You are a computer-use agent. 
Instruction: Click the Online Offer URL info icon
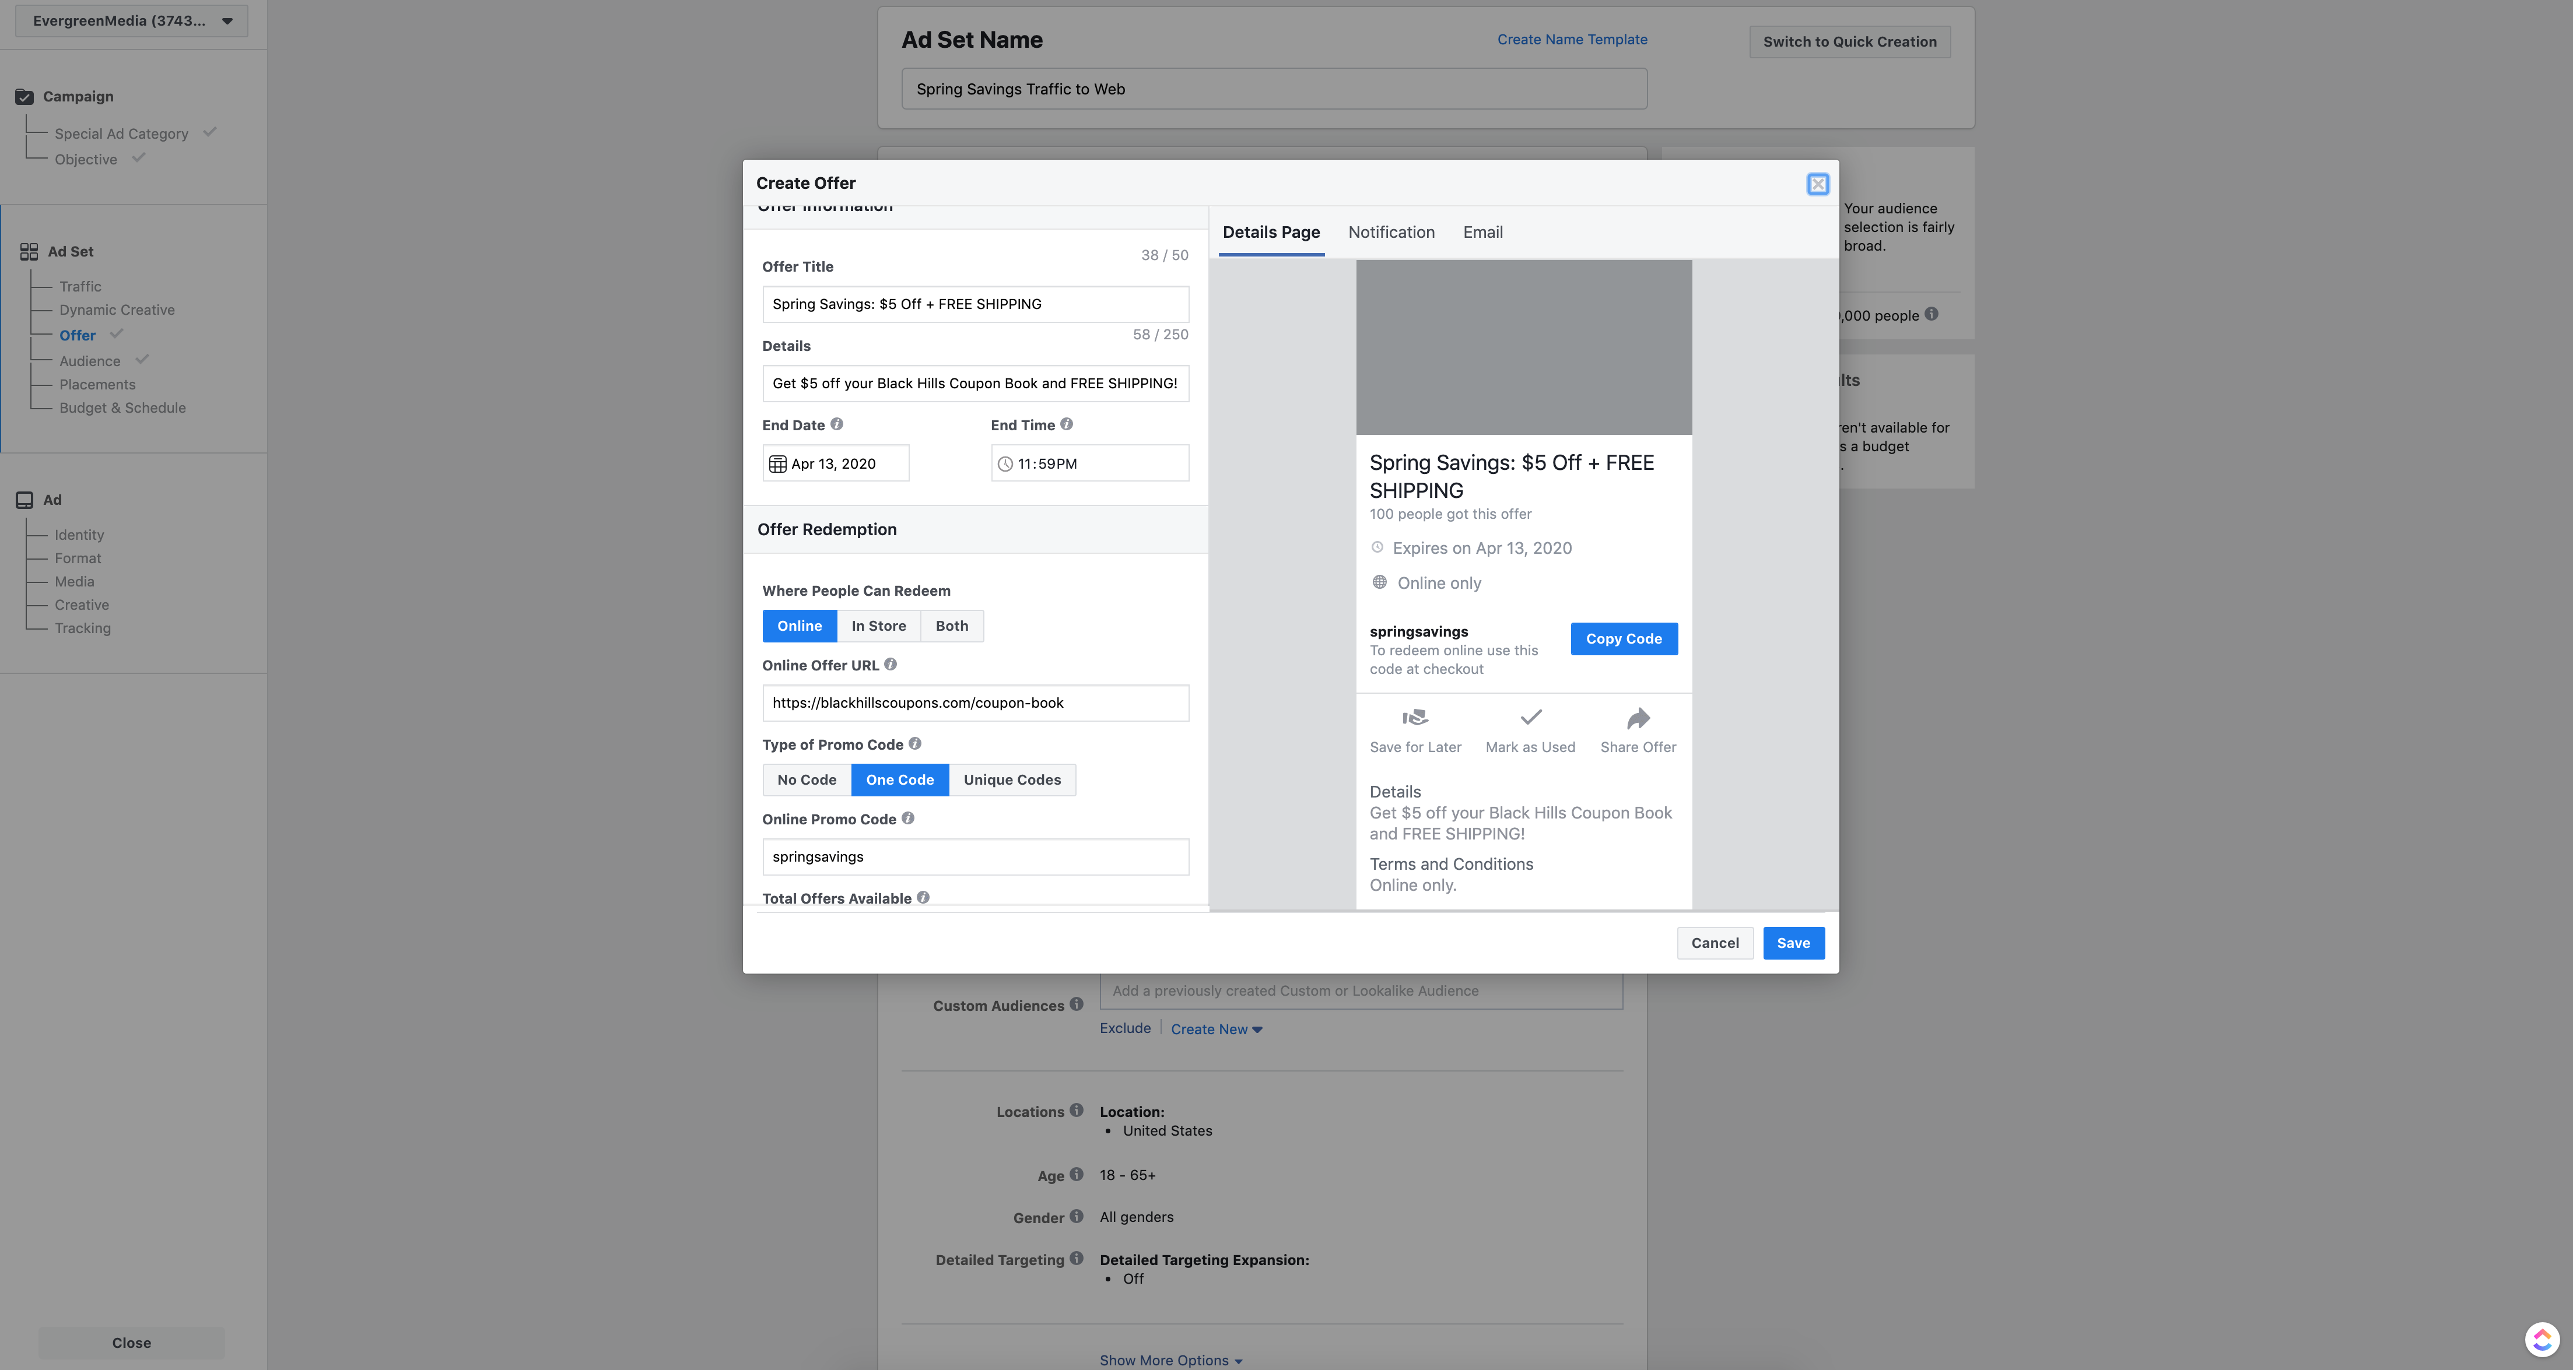pyautogui.click(x=890, y=664)
